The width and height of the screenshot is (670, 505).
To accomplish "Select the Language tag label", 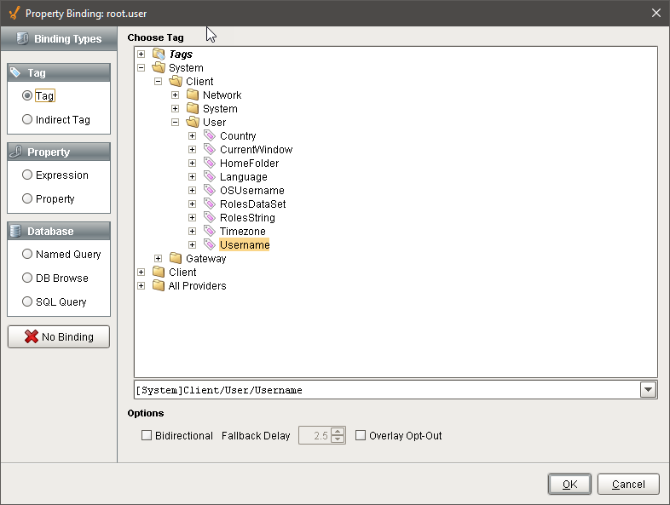I will 244,177.
